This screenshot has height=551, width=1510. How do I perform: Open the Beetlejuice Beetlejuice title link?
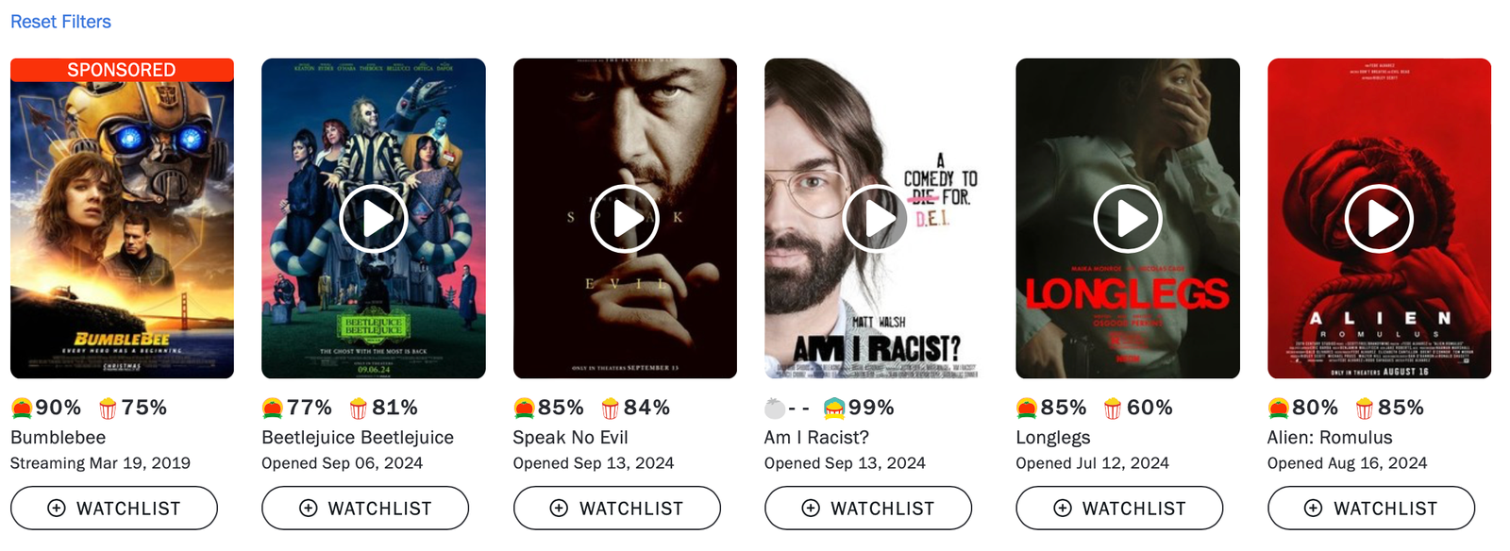pos(358,437)
